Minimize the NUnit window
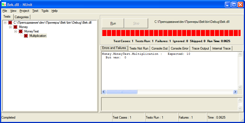Viewport: 245px width, 123px height. coord(228,5)
